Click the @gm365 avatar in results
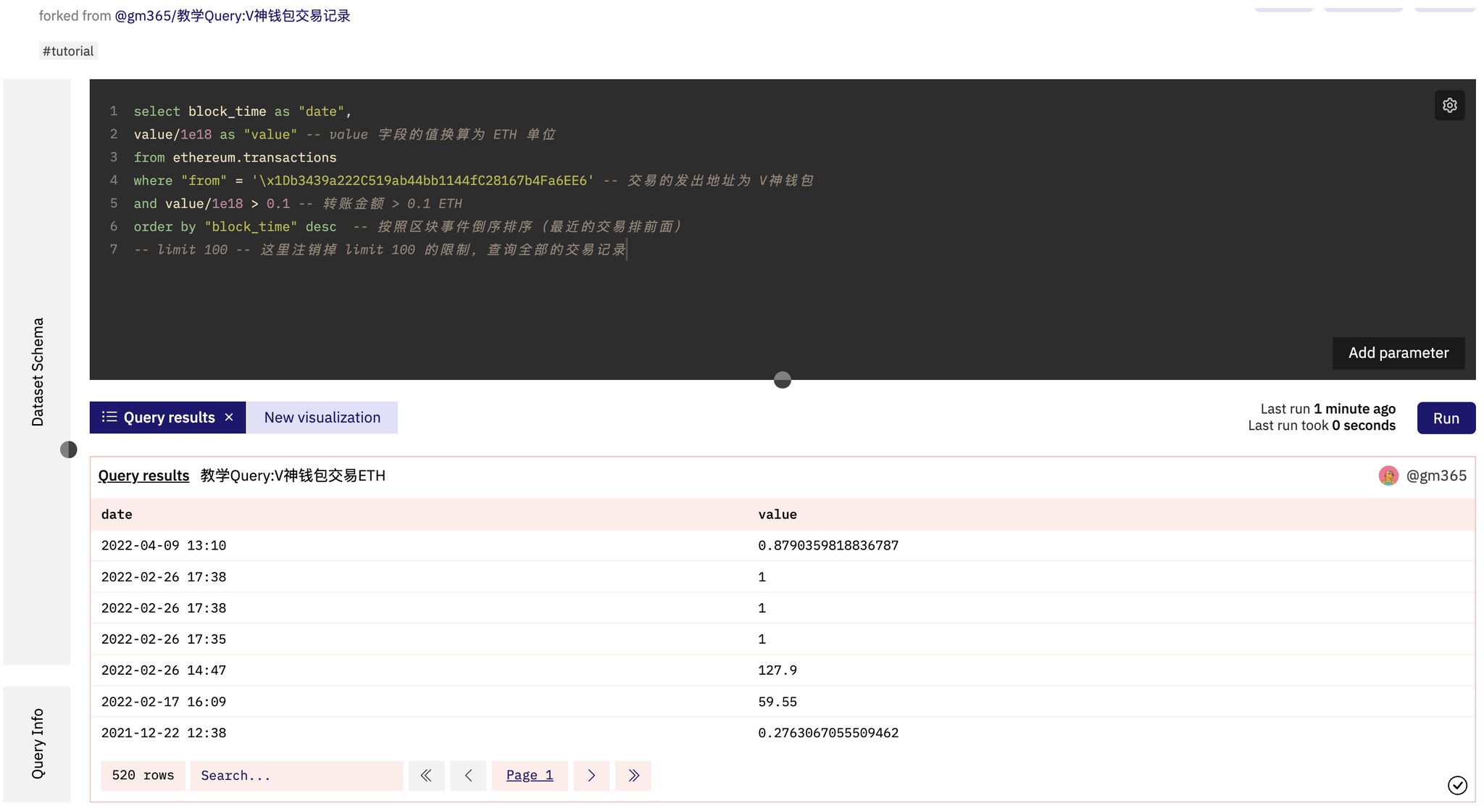Screen dimensions: 1484x809 pyautogui.click(x=1388, y=476)
